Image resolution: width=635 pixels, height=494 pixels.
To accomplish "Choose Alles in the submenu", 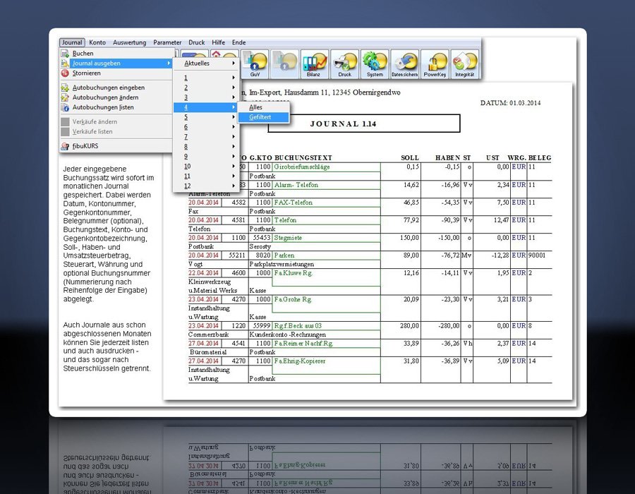I will click(255, 107).
